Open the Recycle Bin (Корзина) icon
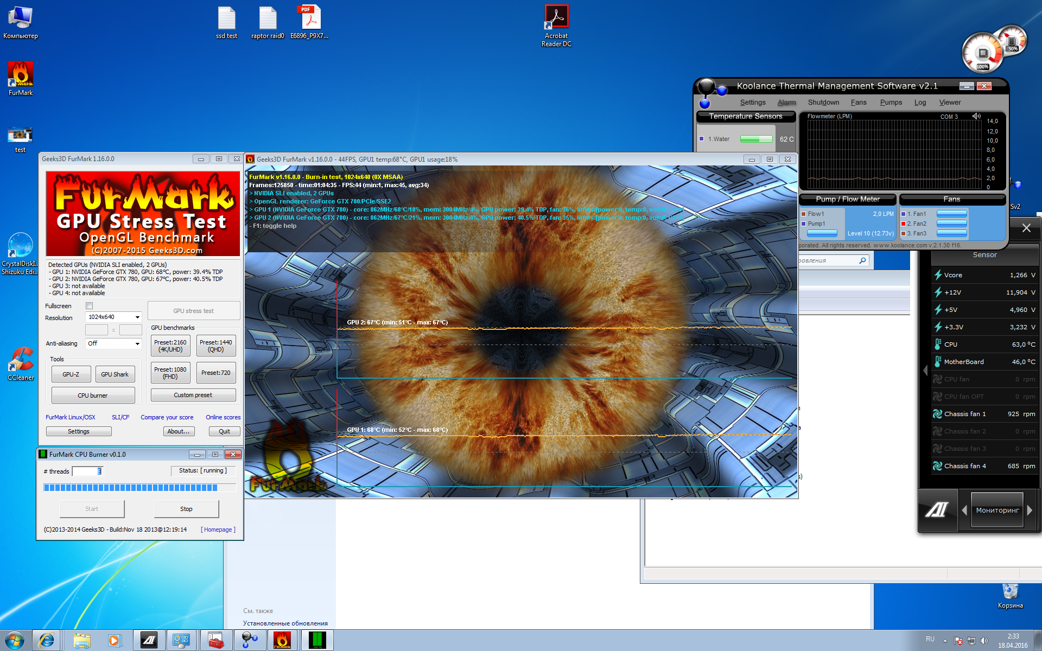1042x651 pixels. click(1010, 590)
